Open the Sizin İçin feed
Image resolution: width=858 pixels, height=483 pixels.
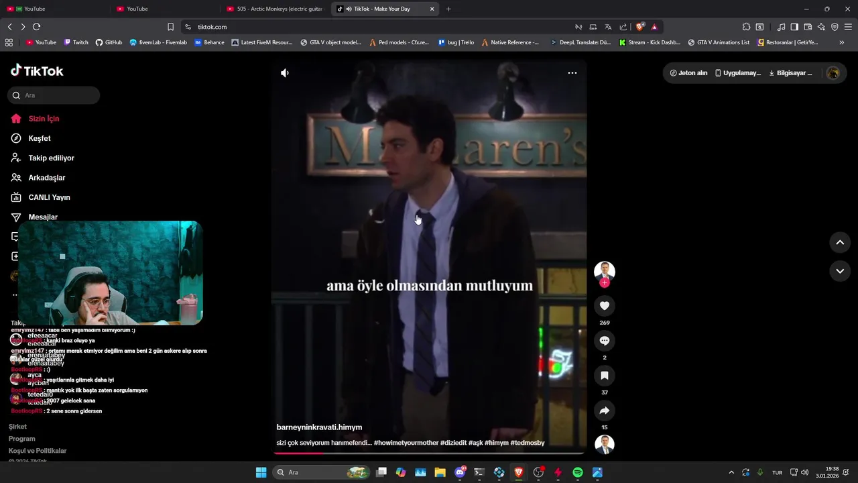44,119
